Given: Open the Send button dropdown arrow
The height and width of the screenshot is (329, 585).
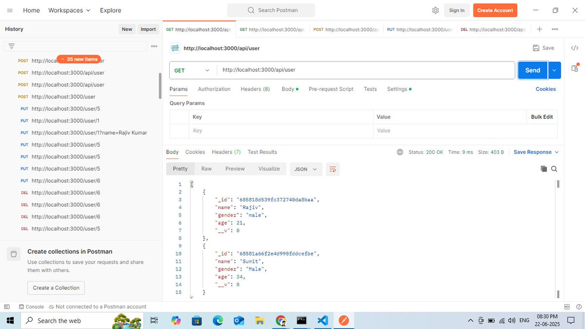Looking at the screenshot, I should (554, 70).
